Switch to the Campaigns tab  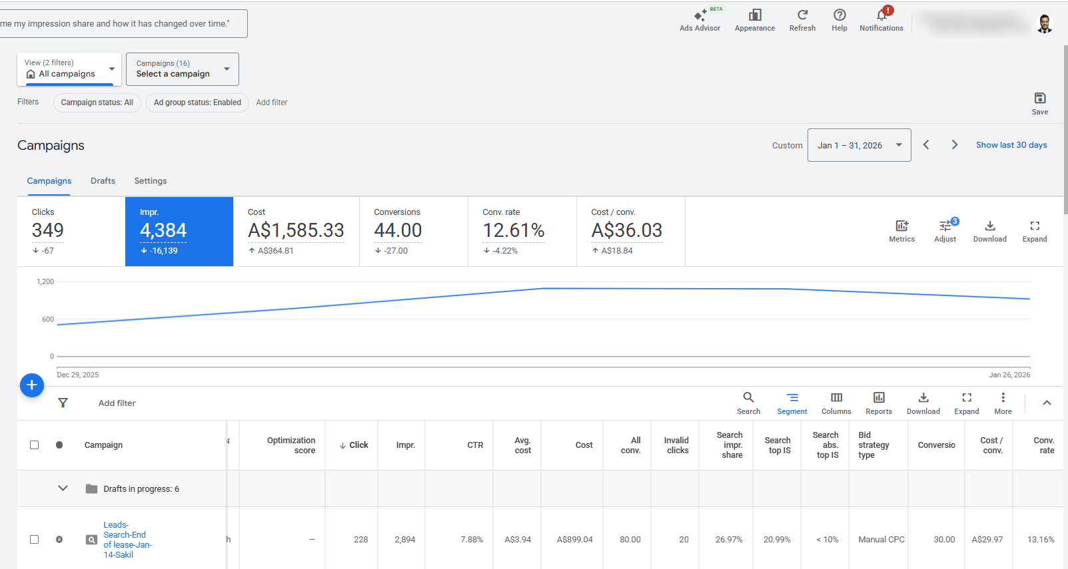click(49, 181)
